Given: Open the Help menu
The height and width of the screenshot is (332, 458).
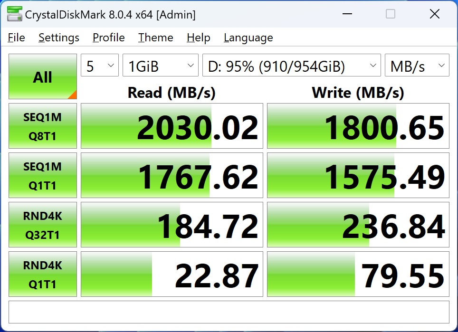Looking at the screenshot, I should point(199,38).
